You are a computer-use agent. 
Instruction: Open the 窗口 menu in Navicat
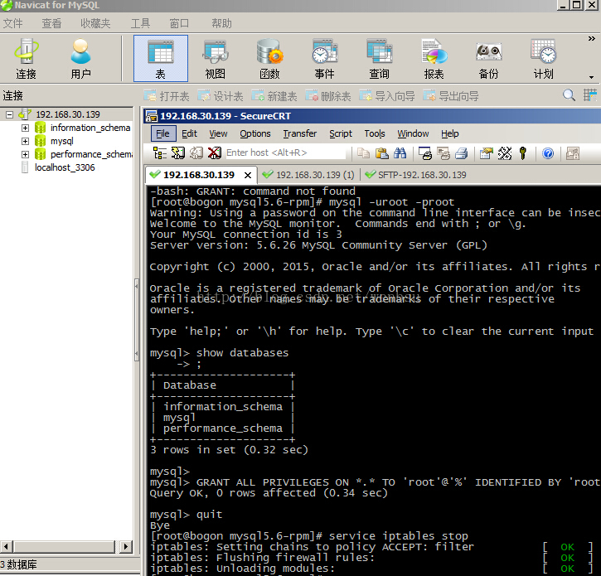(x=179, y=24)
